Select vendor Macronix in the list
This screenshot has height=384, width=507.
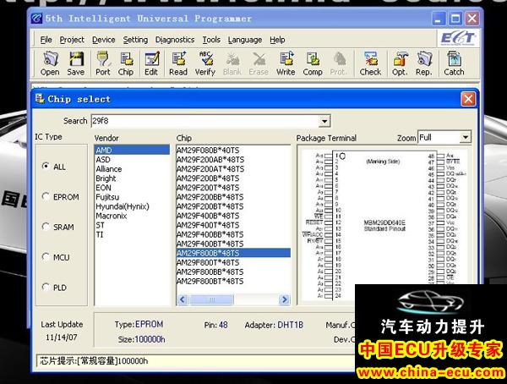tap(132, 216)
